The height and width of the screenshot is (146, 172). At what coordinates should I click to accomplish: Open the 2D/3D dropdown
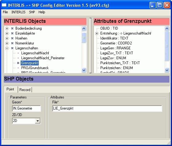pos(38,121)
